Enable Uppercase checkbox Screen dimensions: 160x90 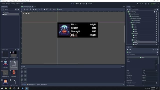(x=143, y=80)
